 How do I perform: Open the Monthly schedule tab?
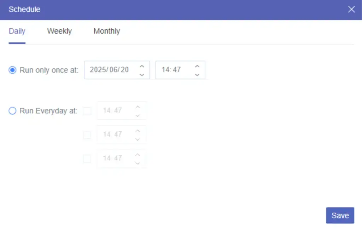106,31
